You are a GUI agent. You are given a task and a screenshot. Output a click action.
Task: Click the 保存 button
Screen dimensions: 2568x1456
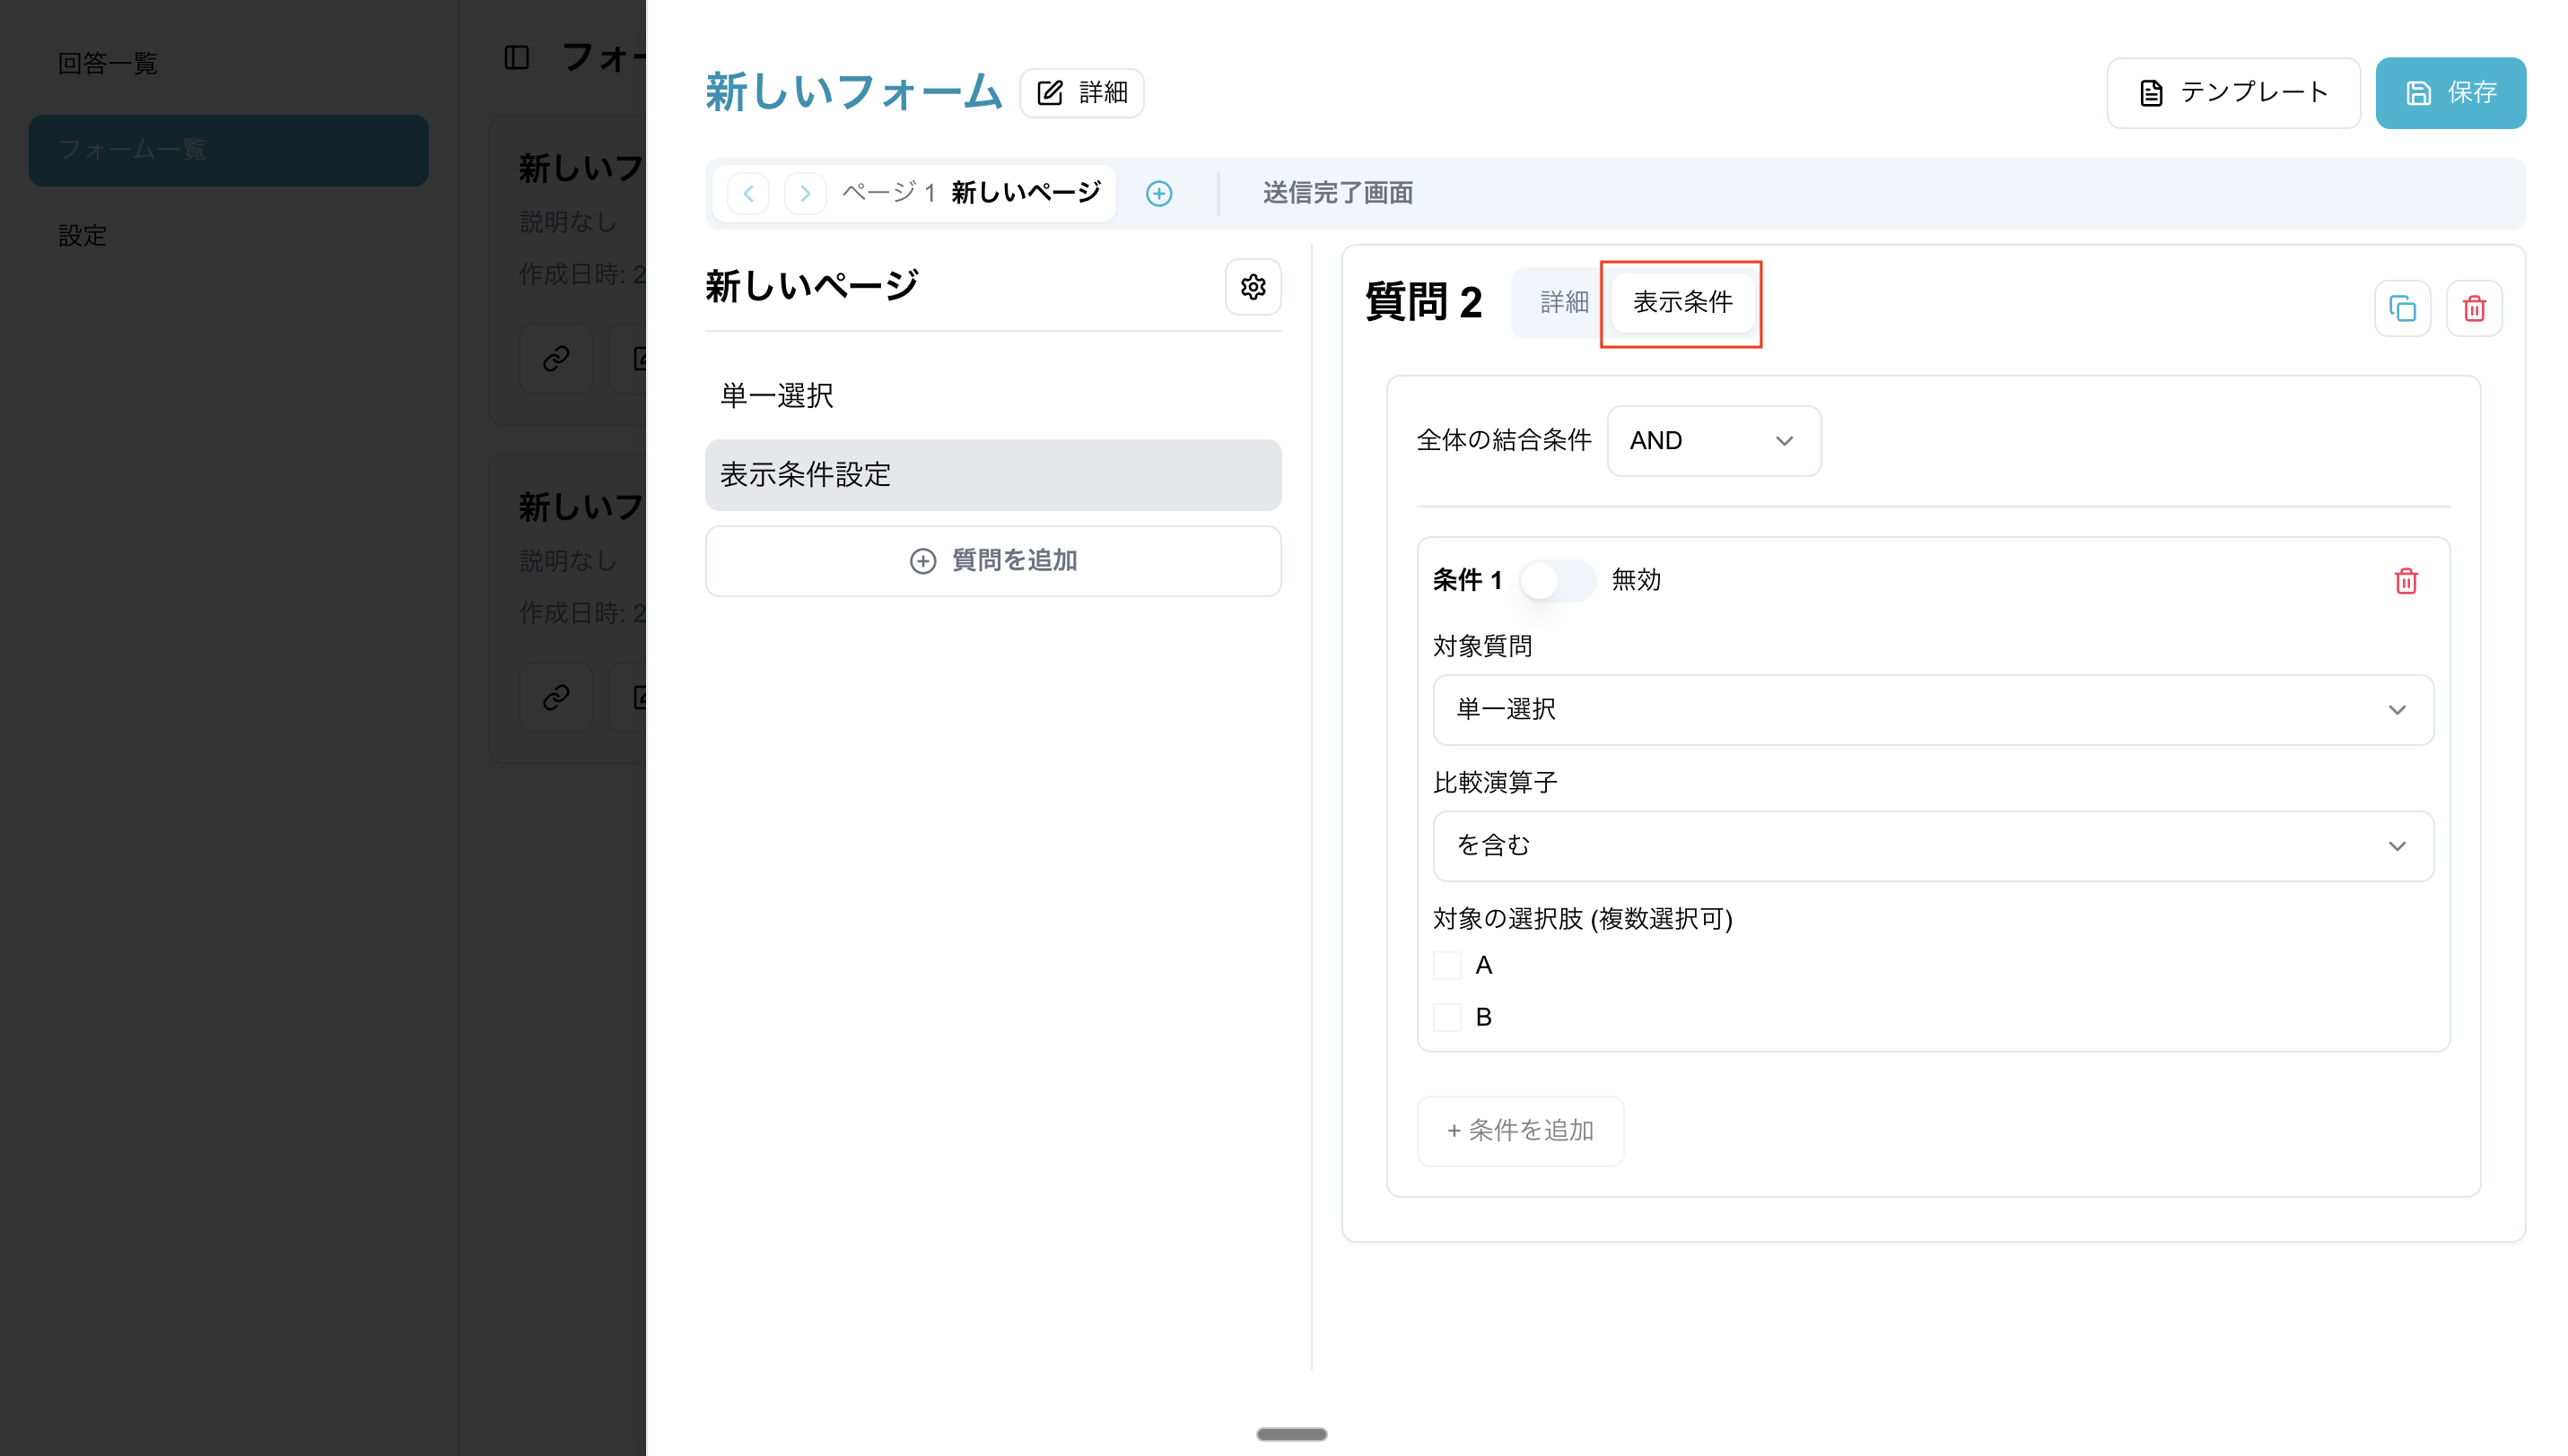2450,93
